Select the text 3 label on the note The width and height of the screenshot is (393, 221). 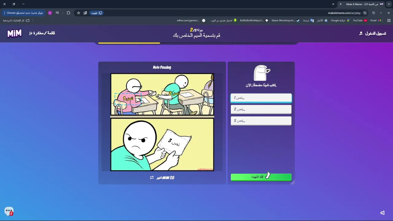pyautogui.click(x=174, y=142)
